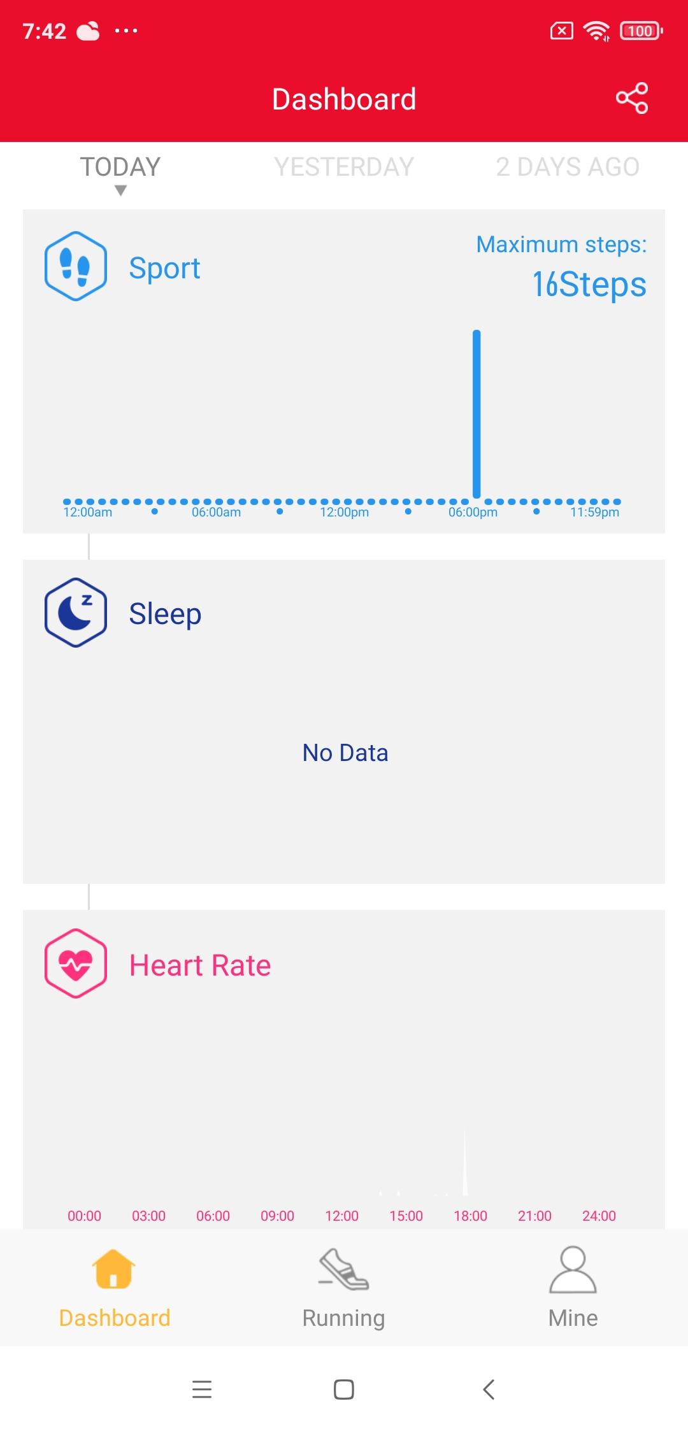This screenshot has width=688, height=1429.
Task: Switch to the 2 DAYS AGO tab
Action: [568, 167]
